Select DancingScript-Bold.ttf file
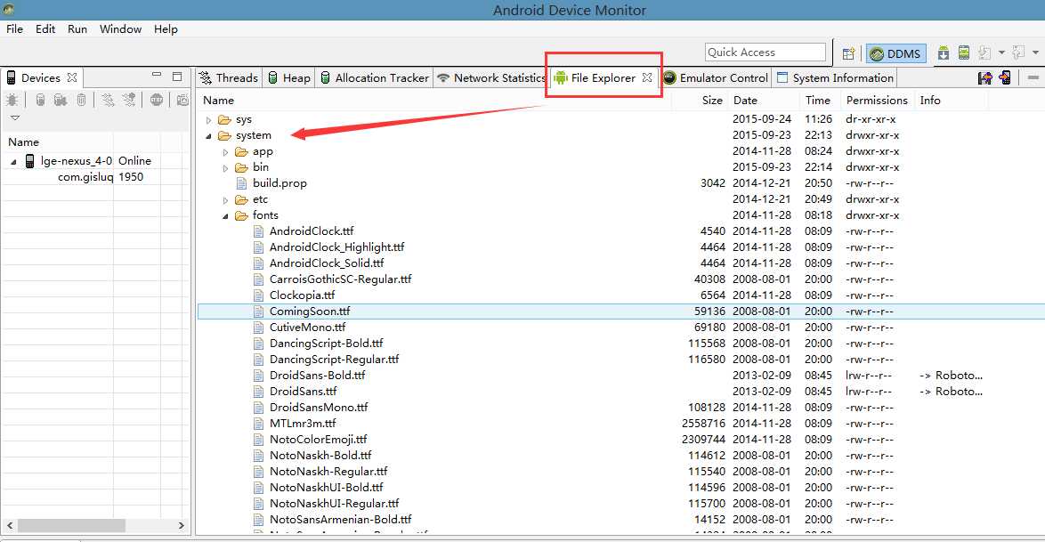This screenshot has width=1045, height=542. [327, 344]
